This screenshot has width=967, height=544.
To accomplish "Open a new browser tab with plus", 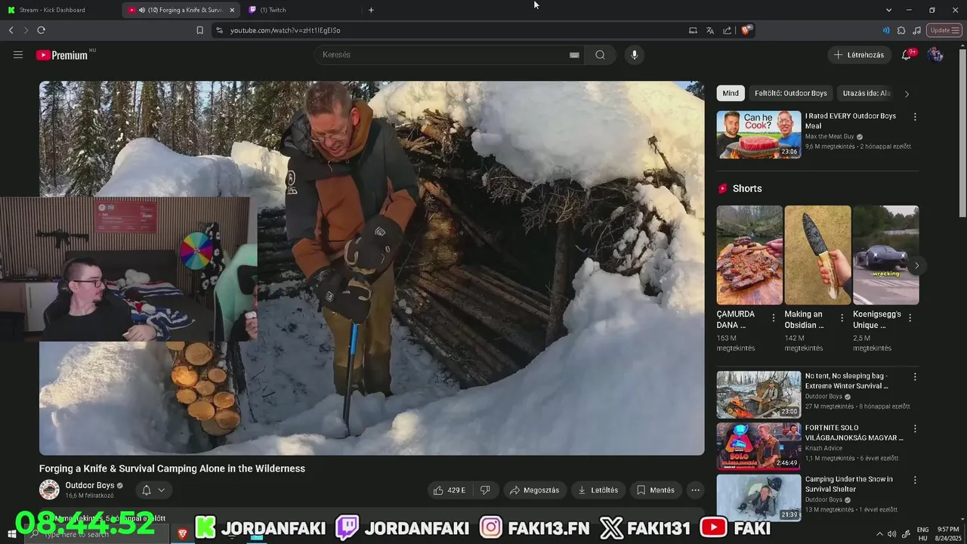I will [371, 10].
